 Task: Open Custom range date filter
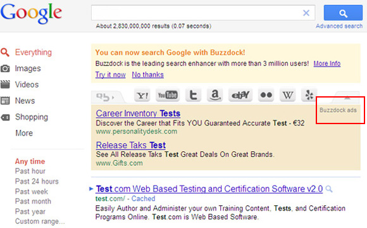[40, 222]
